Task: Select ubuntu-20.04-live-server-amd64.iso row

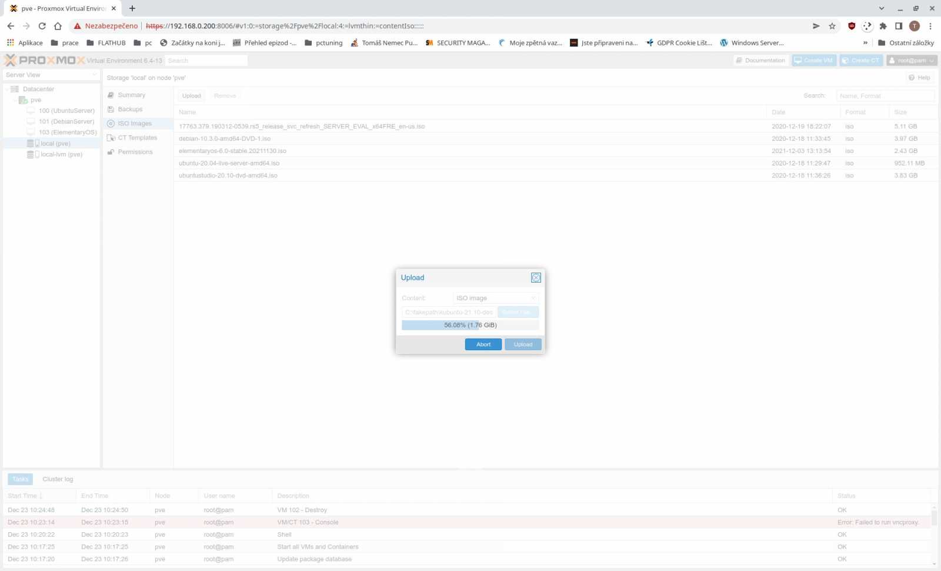Action: pyautogui.click(x=556, y=164)
